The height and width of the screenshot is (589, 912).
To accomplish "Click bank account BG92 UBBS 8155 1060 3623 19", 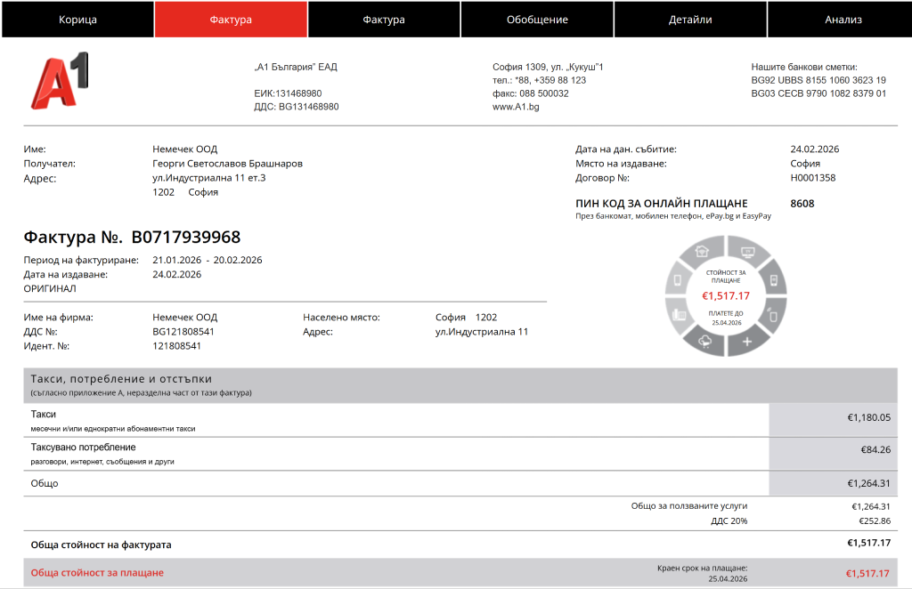I will (x=818, y=80).
